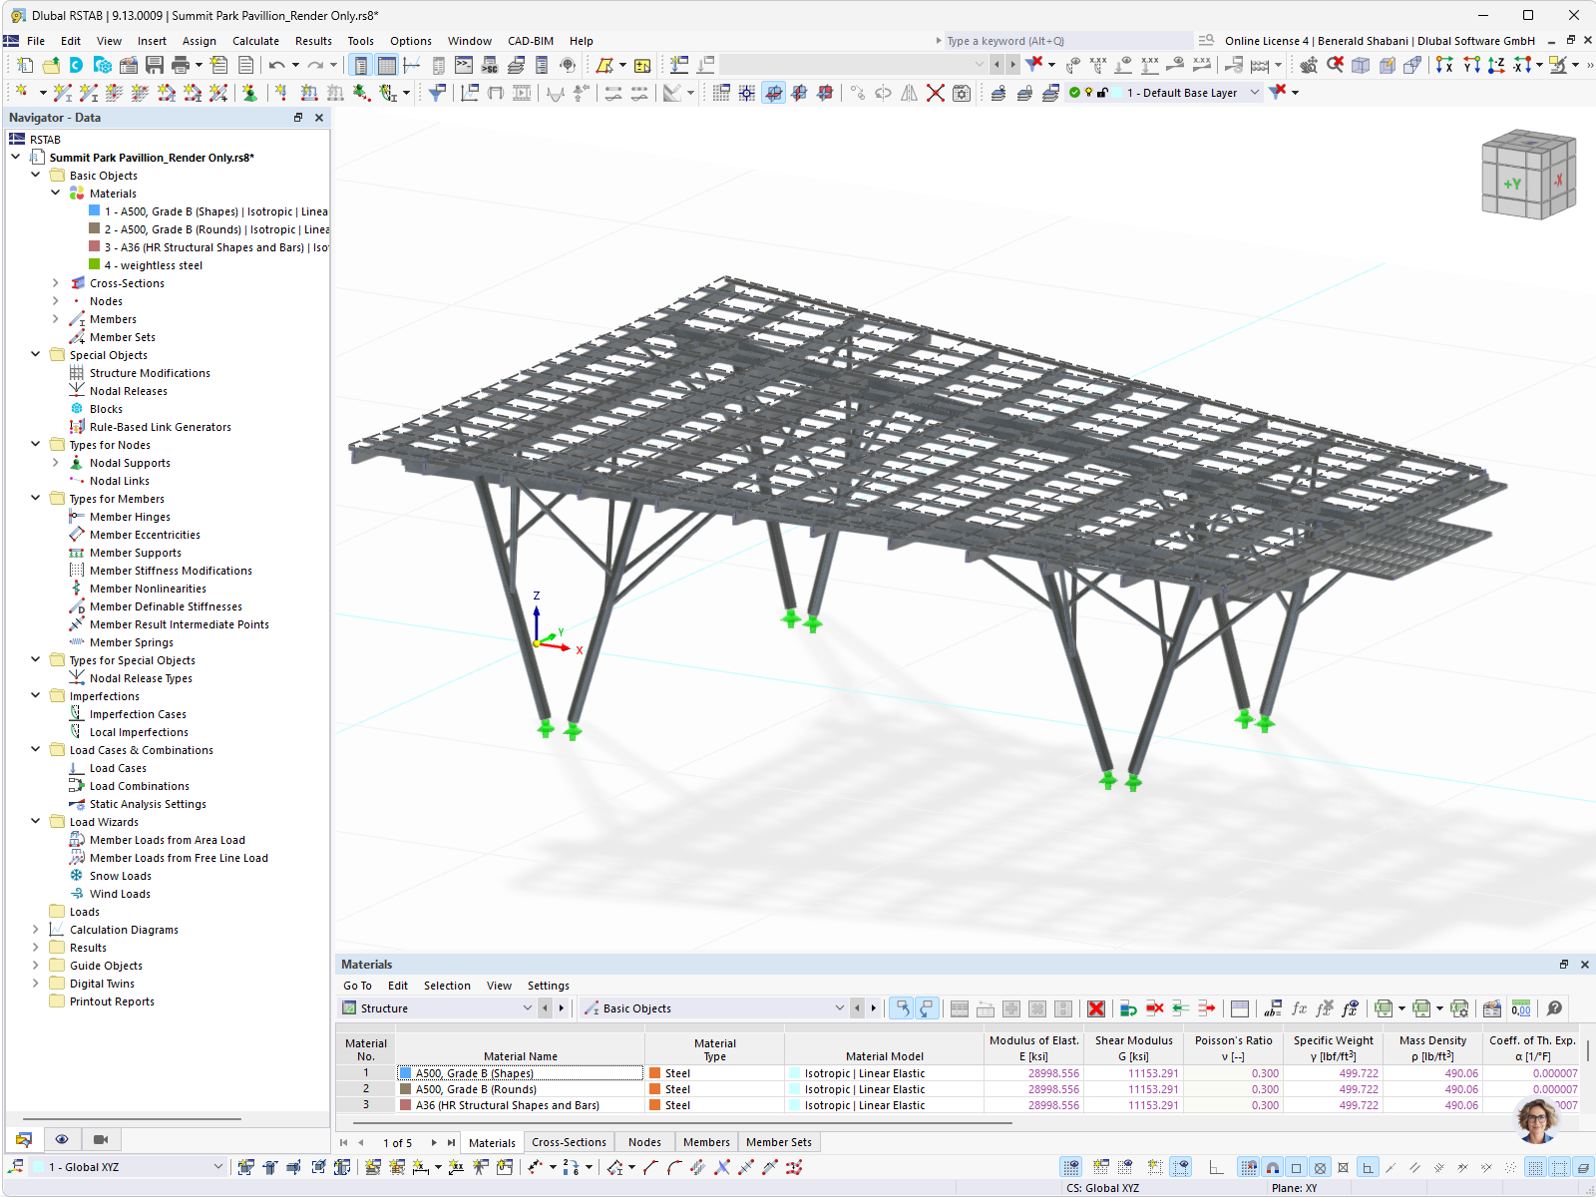Click Go To in the Materials panel

pyautogui.click(x=357, y=986)
